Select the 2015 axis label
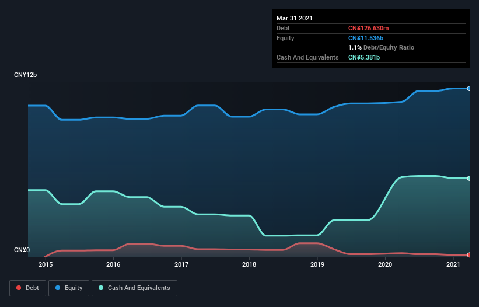The height and width of the screenshot is (307, 479). tap(46, 264)
